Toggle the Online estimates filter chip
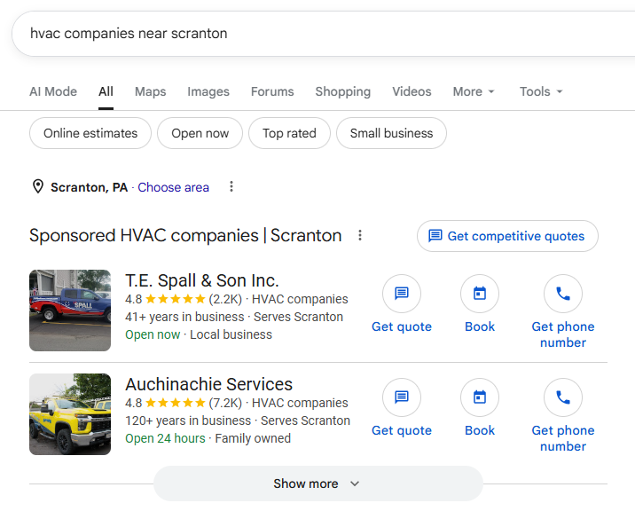The height and width of the screenshot is (511, 635). pyautogui.click(x=90, y=133)
